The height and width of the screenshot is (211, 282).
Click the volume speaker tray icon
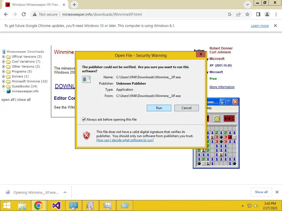point(256,206)
